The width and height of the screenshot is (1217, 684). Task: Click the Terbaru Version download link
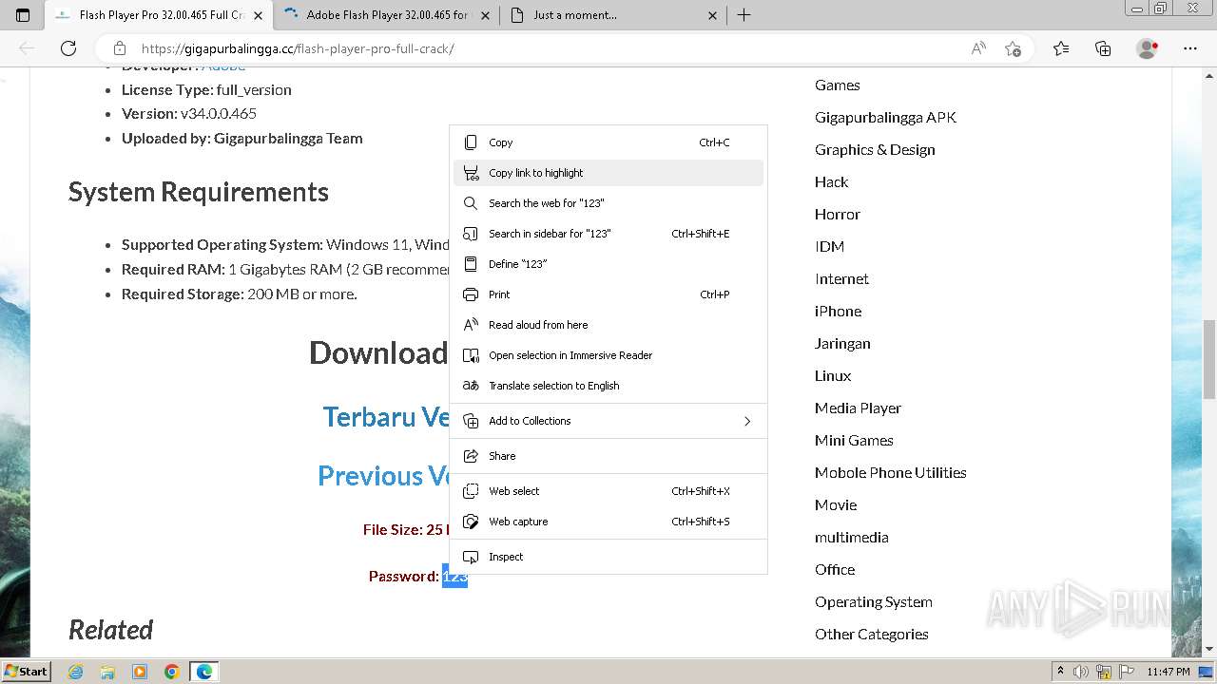click(386, 417)
